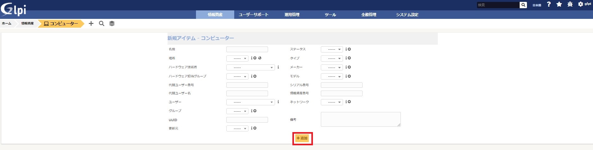Open saved searches star icon
Image resolution: width=593 pixels, height=150 pixels.
pos(559,4)
